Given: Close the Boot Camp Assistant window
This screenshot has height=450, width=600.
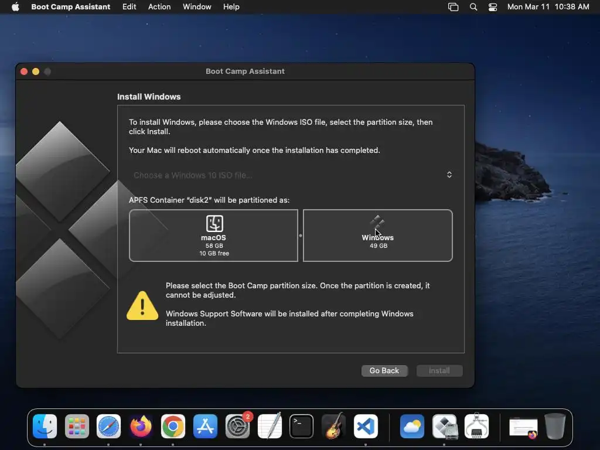Looking at the screenshot, I should 24,71.
